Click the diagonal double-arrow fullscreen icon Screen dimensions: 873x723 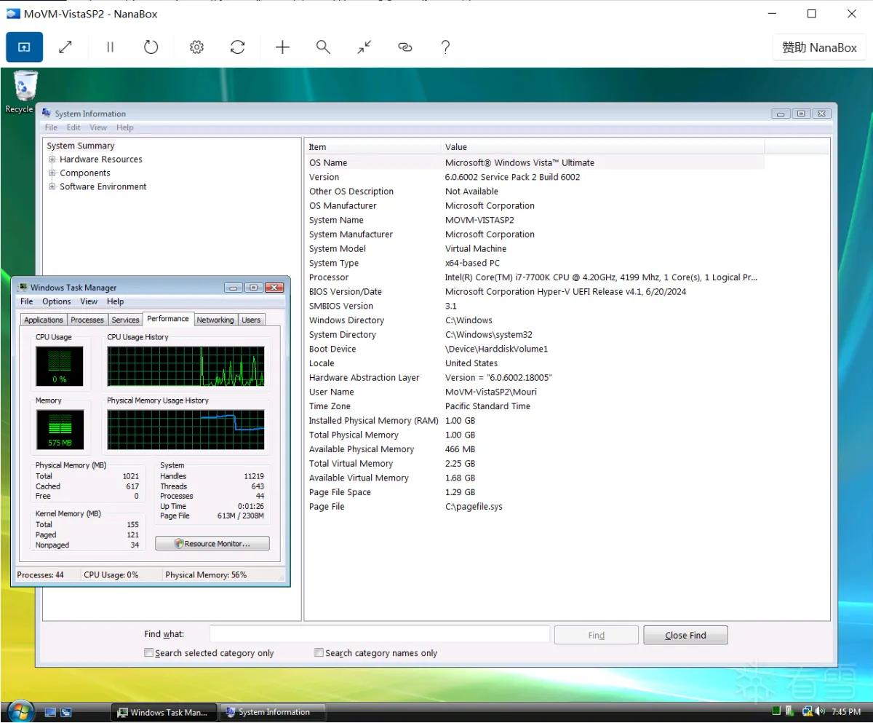(x=65, y=47)
